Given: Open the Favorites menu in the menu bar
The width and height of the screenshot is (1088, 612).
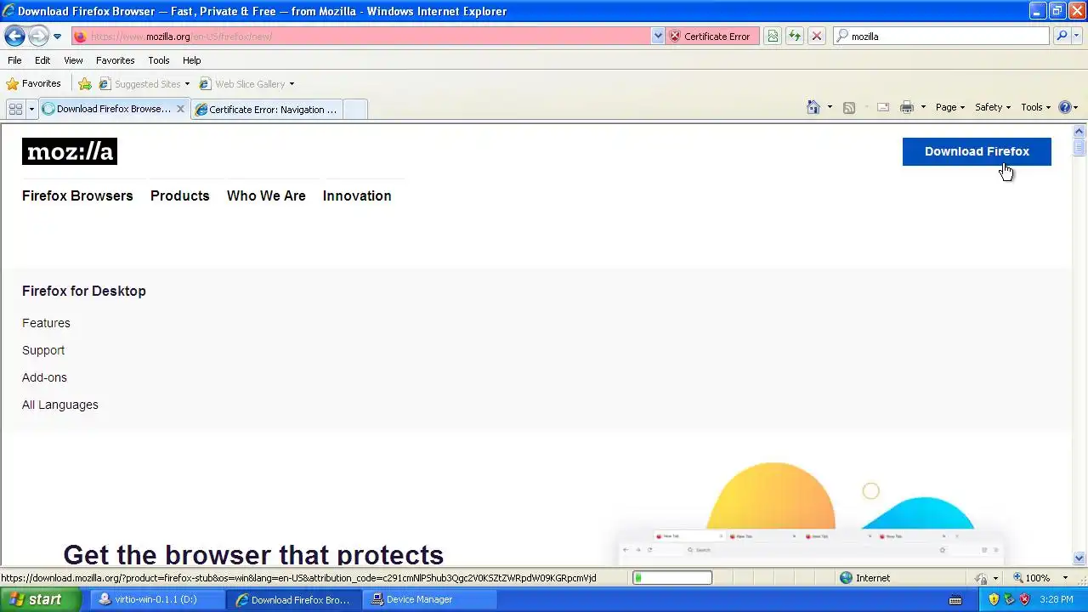Looking at the screenshot, I should tap(115, 60).
